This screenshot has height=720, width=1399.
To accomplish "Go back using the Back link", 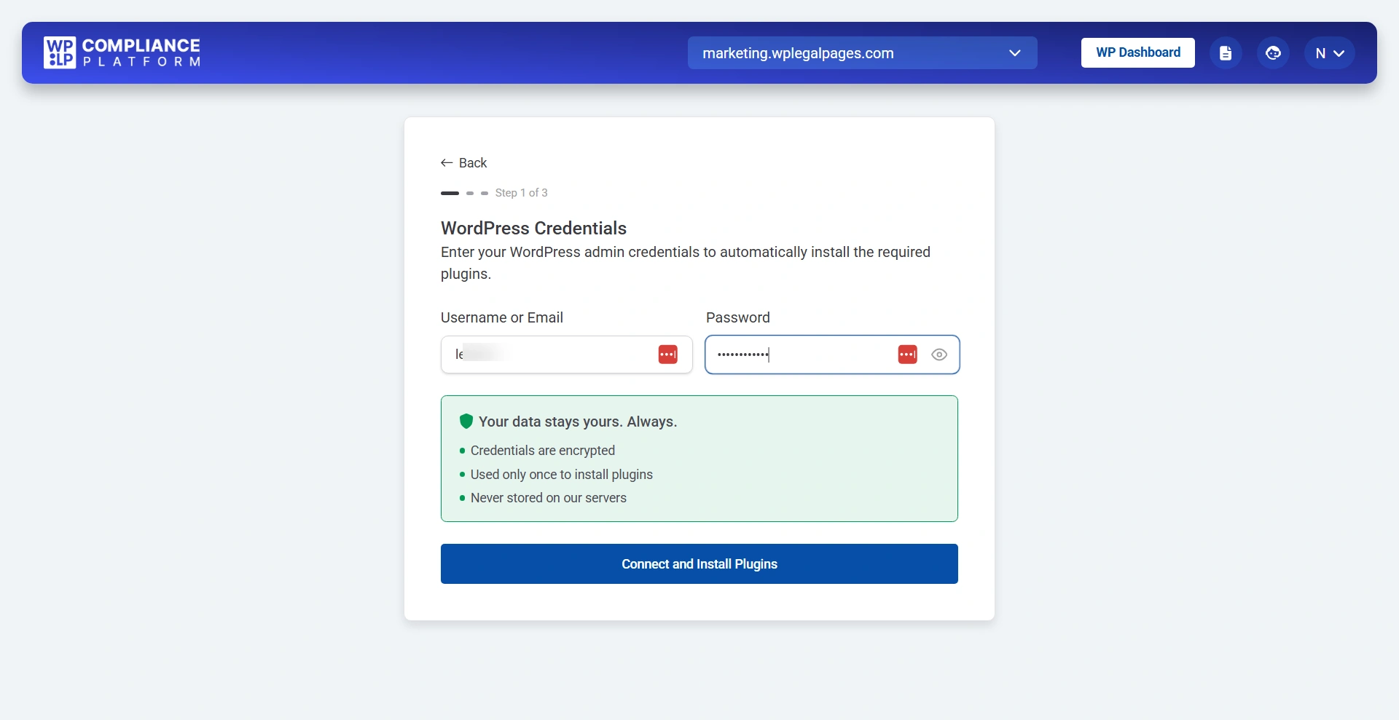I will tap(464, 163).
